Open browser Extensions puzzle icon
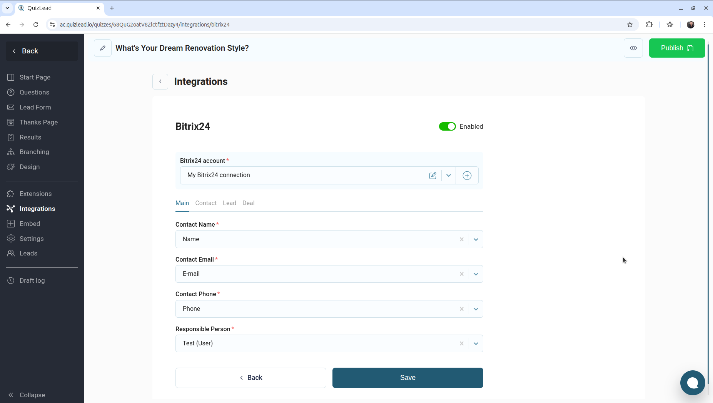The image size is (713, 403). [x=650, y=25]
